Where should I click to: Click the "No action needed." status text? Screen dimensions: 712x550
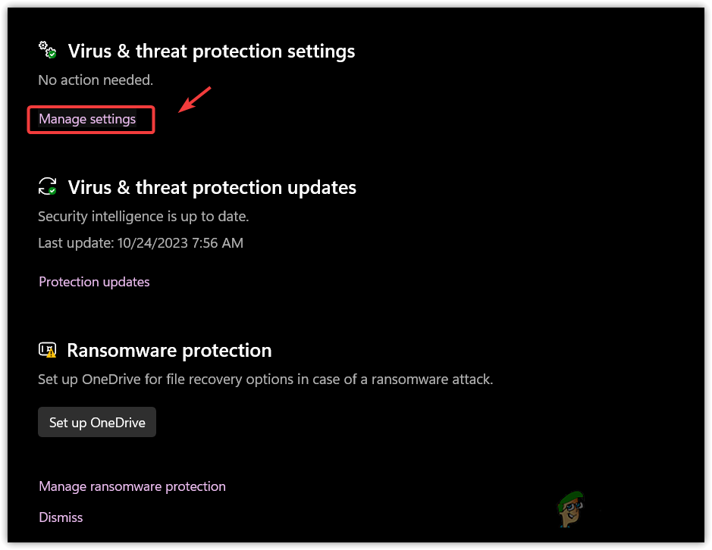point(96,80)
